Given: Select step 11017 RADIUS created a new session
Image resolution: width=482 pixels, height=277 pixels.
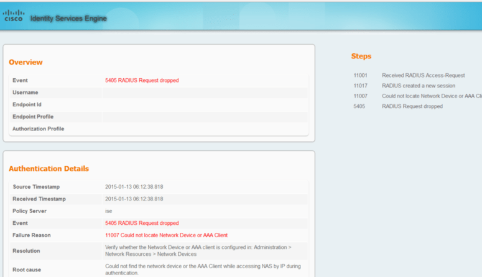Looking at the screenshot, I should [418, 86].
